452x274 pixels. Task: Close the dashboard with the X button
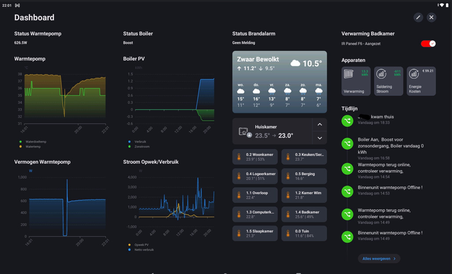(431, 17)
